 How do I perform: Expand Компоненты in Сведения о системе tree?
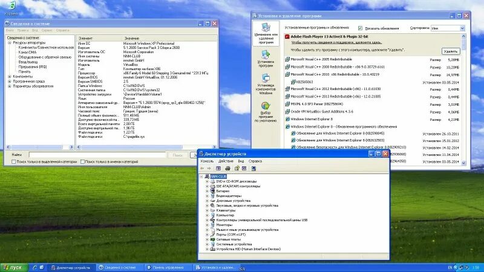10,77
